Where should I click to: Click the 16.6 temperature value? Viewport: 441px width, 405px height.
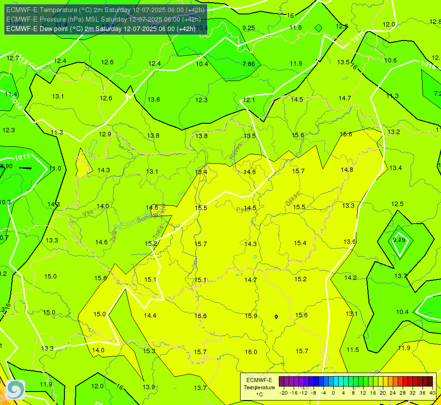point(200,316)
